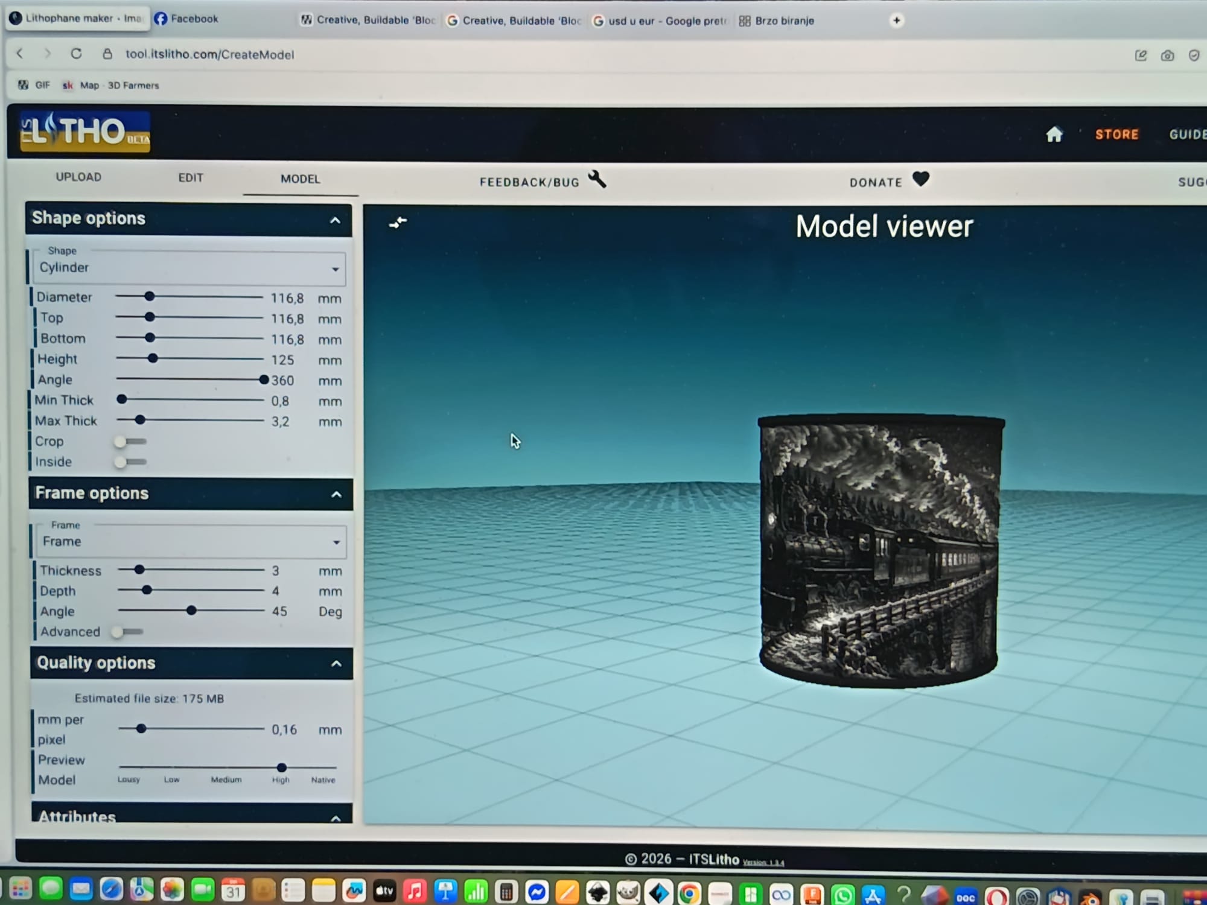
Task: Open Apple TV from the dock
Action: (384, 891)
